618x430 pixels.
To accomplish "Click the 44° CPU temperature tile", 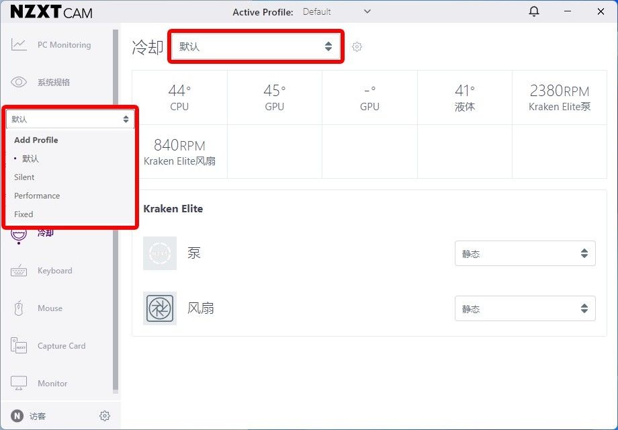I will (x=179, y=97).
